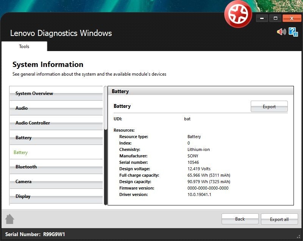Click the Export button for Battery

coord(269,107)
